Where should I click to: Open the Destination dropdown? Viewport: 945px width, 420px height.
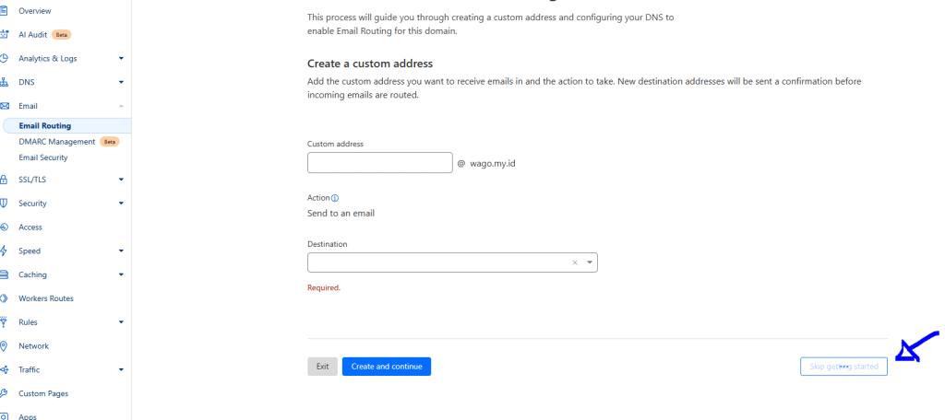pyautogui.click(x=589, y=262)
